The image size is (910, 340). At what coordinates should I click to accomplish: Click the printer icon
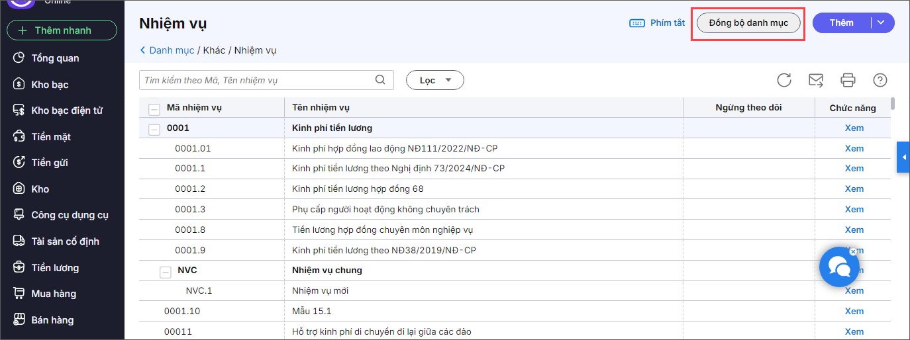pyautogui.click(x=848, y=80)
